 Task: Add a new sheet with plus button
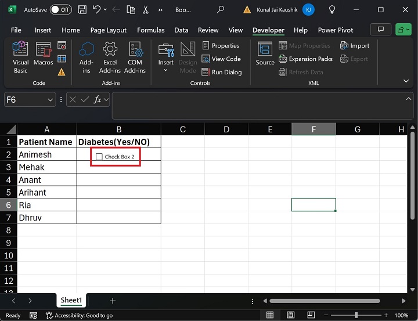point(113,301)
